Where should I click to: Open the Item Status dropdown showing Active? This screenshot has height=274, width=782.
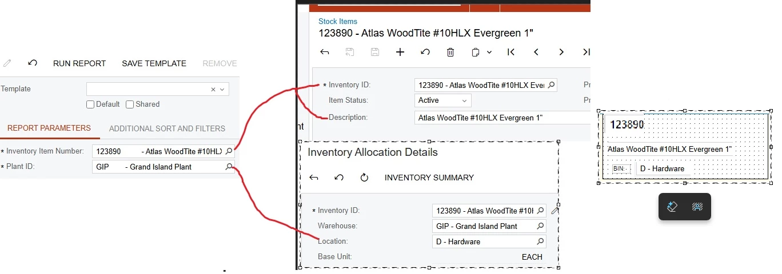tap(443, 100)
